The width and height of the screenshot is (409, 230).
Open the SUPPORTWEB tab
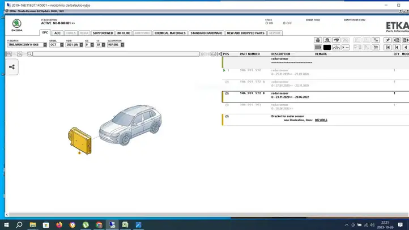pos(103,33)
